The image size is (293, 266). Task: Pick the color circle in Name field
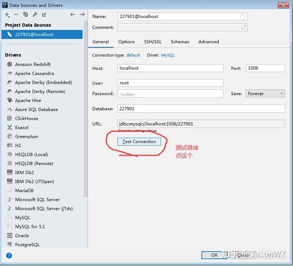tap(243, 17)
